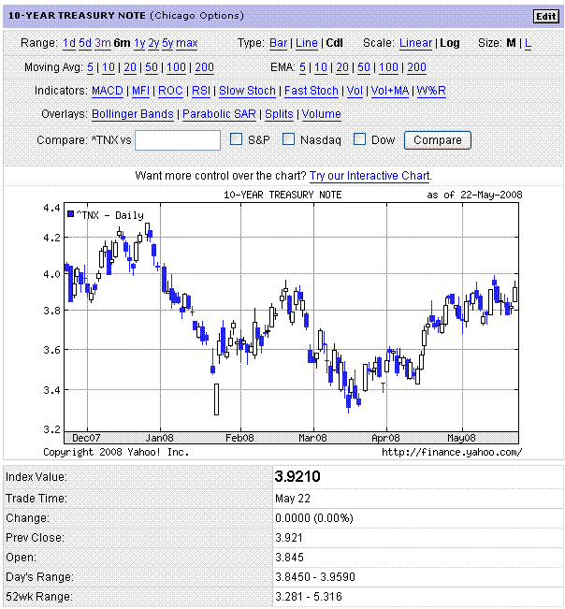The width and height of the screenshot is (565, 609).
Task: Switch chart type to Line
Action: pyautogui.click(x=306, y=43)
